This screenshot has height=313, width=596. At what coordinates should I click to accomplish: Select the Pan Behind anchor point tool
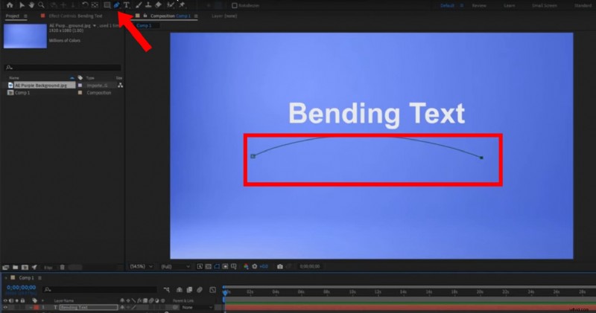click(95, 5)
